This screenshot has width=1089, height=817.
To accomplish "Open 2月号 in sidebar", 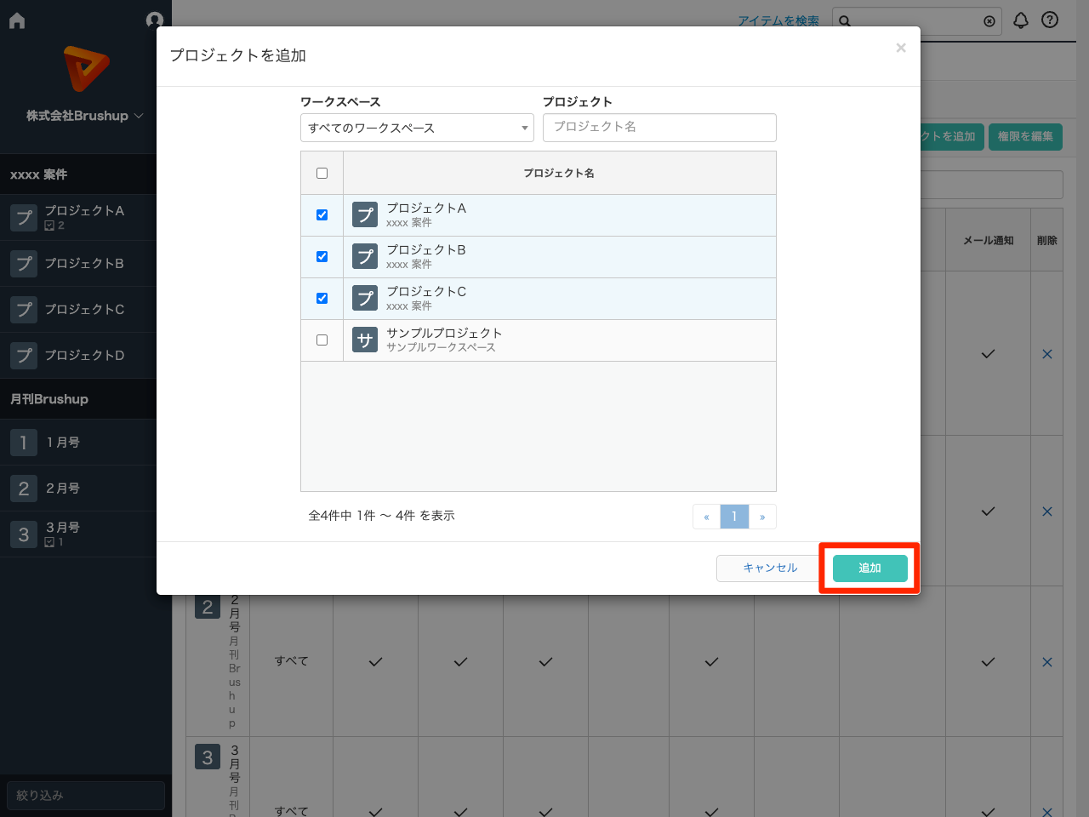I will point(86,488).
